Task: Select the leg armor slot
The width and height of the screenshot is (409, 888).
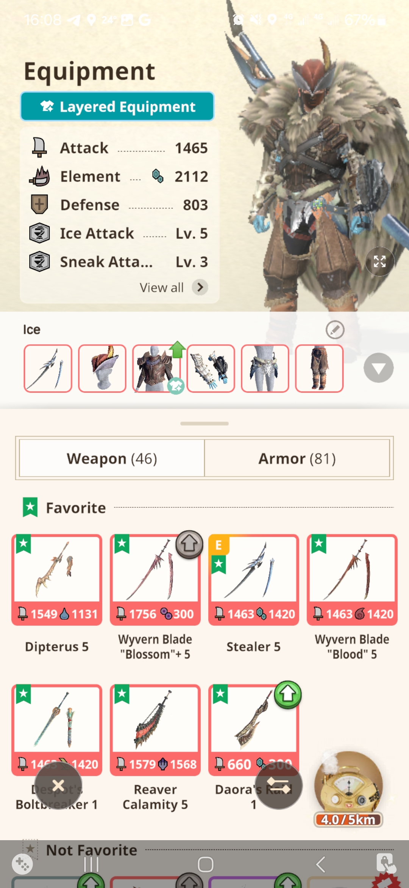Action: tap(319, 368)
